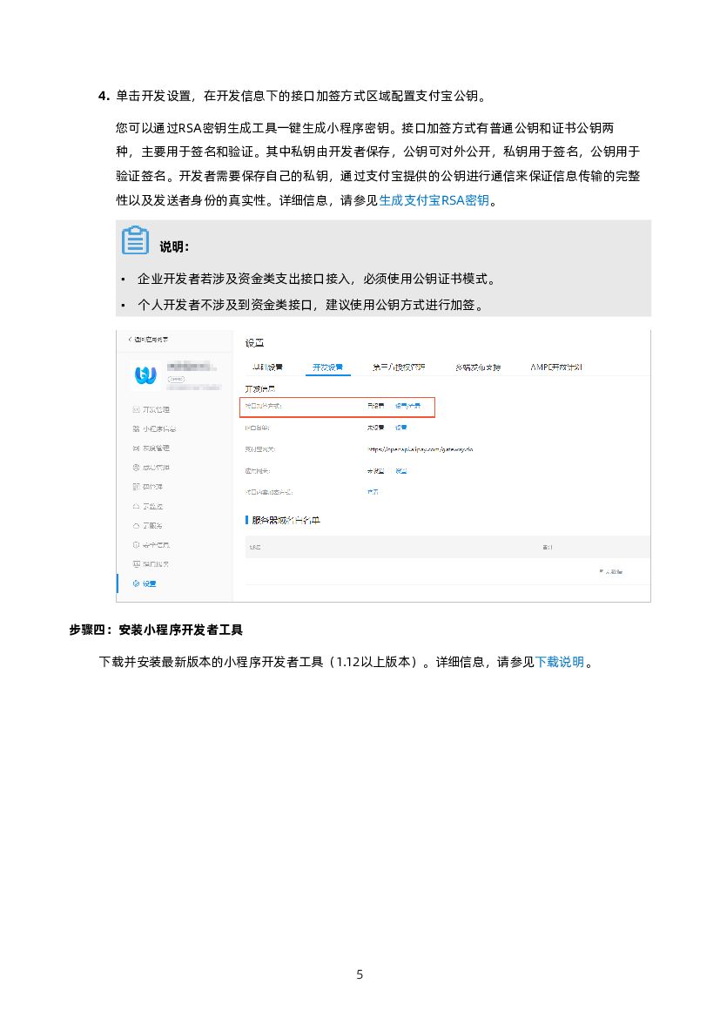Image resolution: width=720 pixels, height=1018 pixels.
Task: View the AMPE开放计划 tab
Action: (x=555, y=367)
